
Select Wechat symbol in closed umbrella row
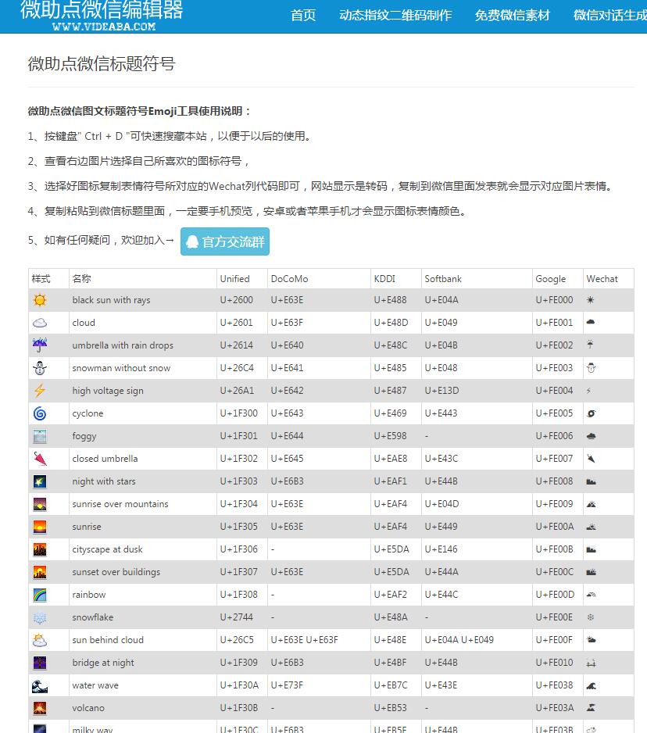tap(591, 459)
